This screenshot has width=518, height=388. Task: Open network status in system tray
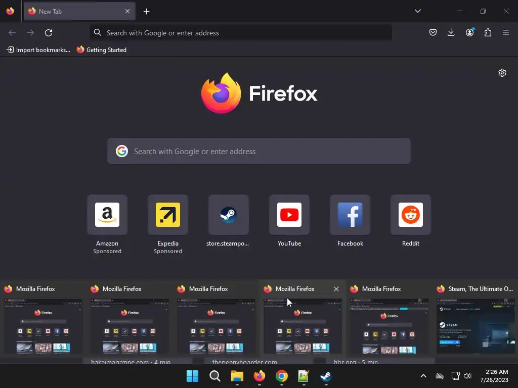(456, 376)
